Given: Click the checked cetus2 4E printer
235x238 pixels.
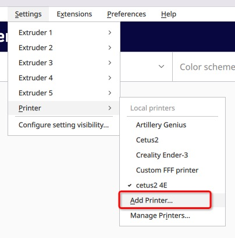Looking at the screenshot, I should 172,185.
